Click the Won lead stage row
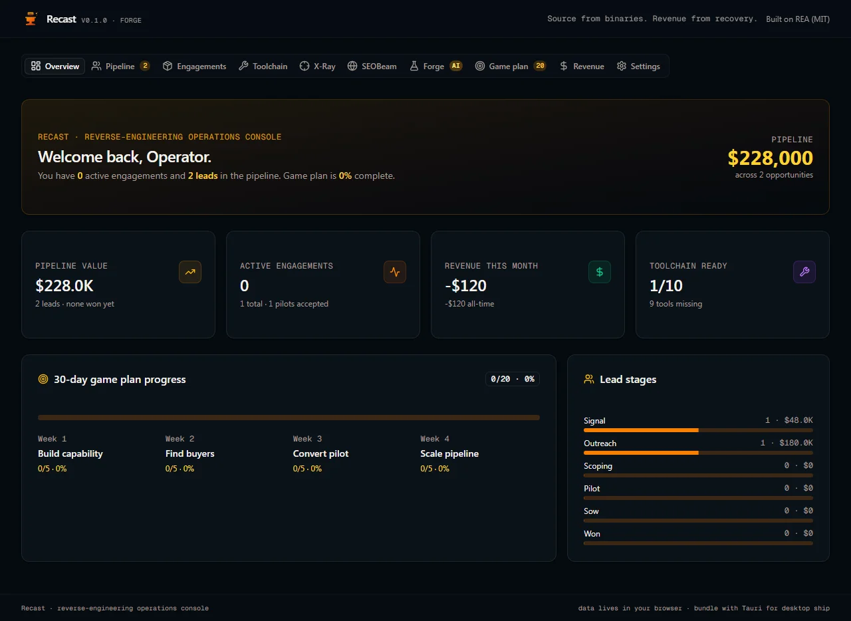Viewport: 851px width, 621px height. pyautogui.click(x=698, y=537)
